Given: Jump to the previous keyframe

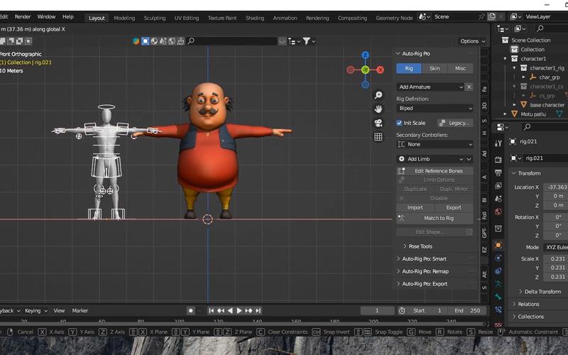Looking at the screenshot, I should 220,310.
